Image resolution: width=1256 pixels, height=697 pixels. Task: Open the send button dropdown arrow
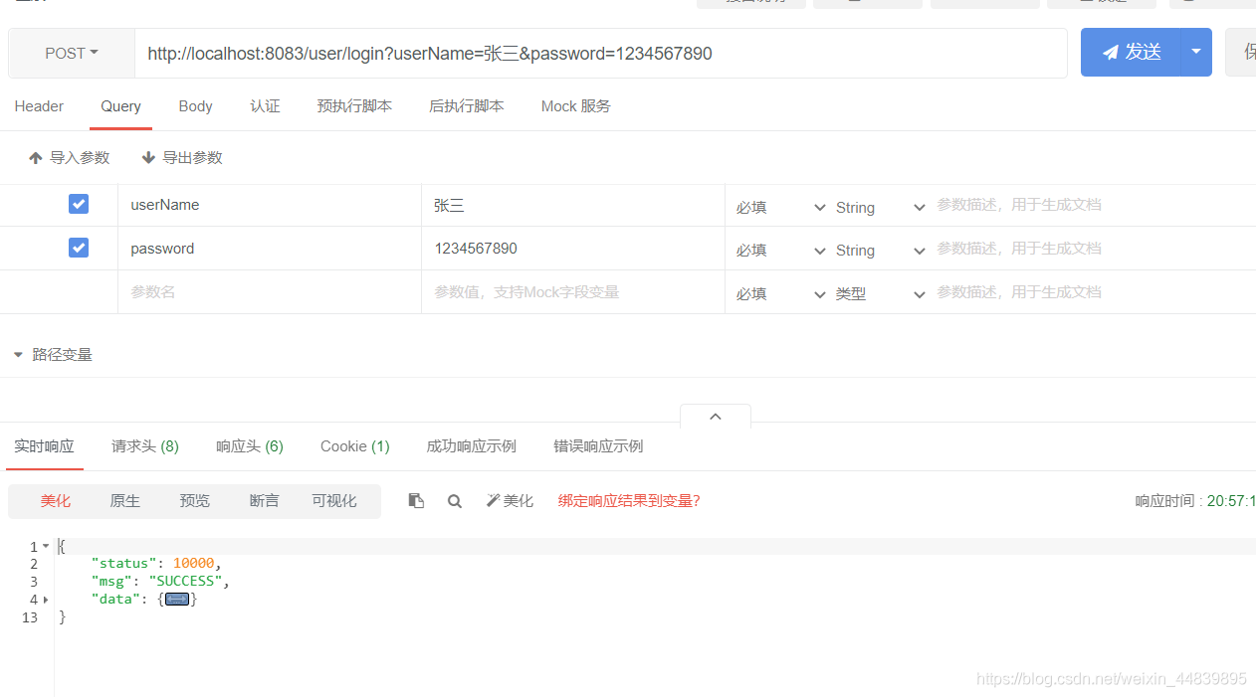pyautogui.click(x=1195, y=53)
